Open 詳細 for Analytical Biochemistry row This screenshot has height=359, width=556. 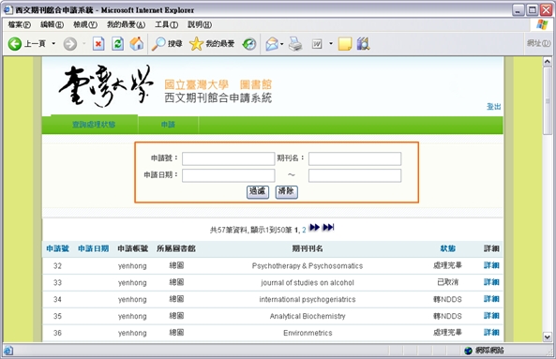pos(491,316)
